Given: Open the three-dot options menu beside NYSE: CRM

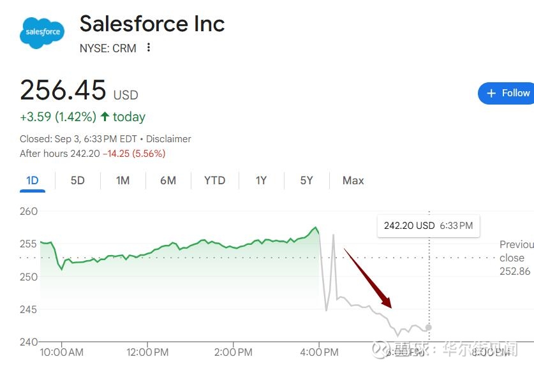Looking at the screenshot, I should [x=149, y=48].
